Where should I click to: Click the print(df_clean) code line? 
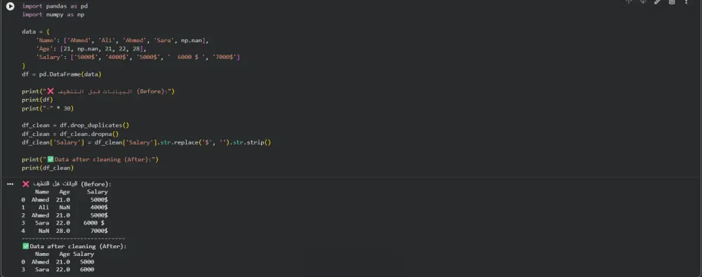point(48,168)
